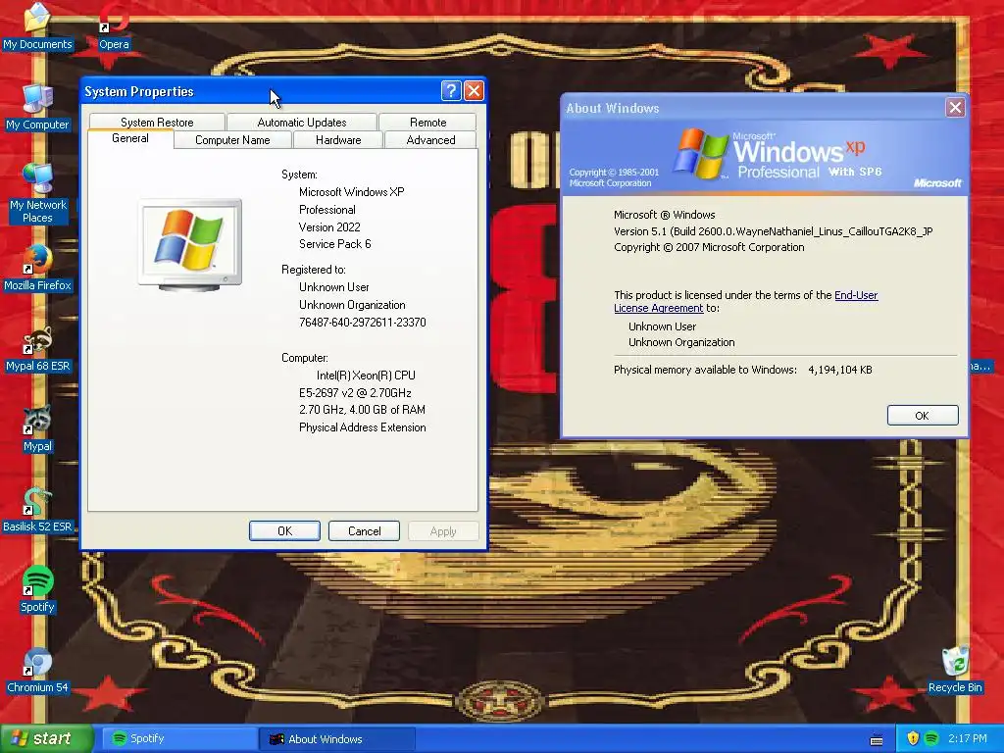Select the My Network Places icon
Viewport: 1004px width, 753px height.
38,193
